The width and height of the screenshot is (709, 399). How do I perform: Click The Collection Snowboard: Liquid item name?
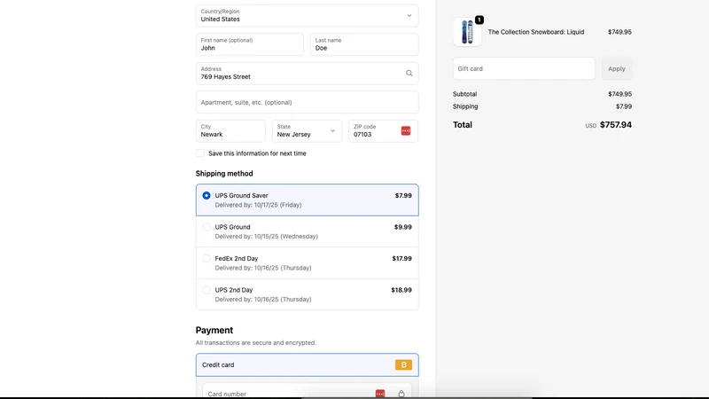(x=536, y=32)
